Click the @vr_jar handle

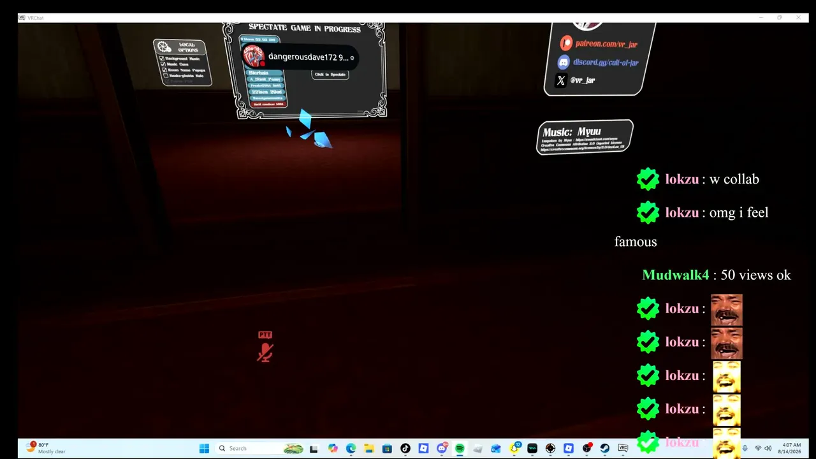(582, 80)
